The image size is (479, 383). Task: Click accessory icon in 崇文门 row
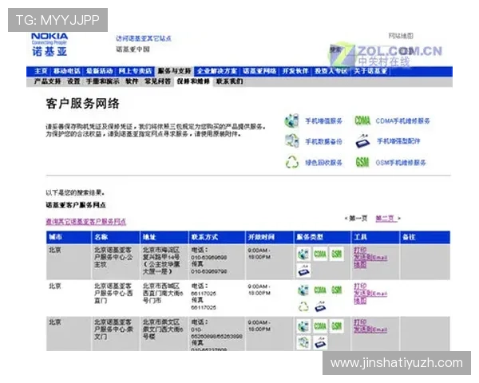click(x=320, y=343)
